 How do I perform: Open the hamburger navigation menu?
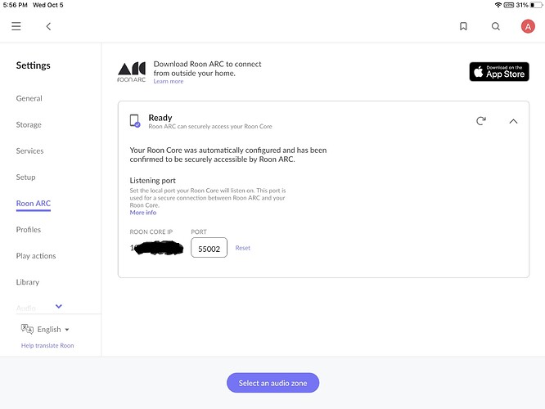click(16, 26)
